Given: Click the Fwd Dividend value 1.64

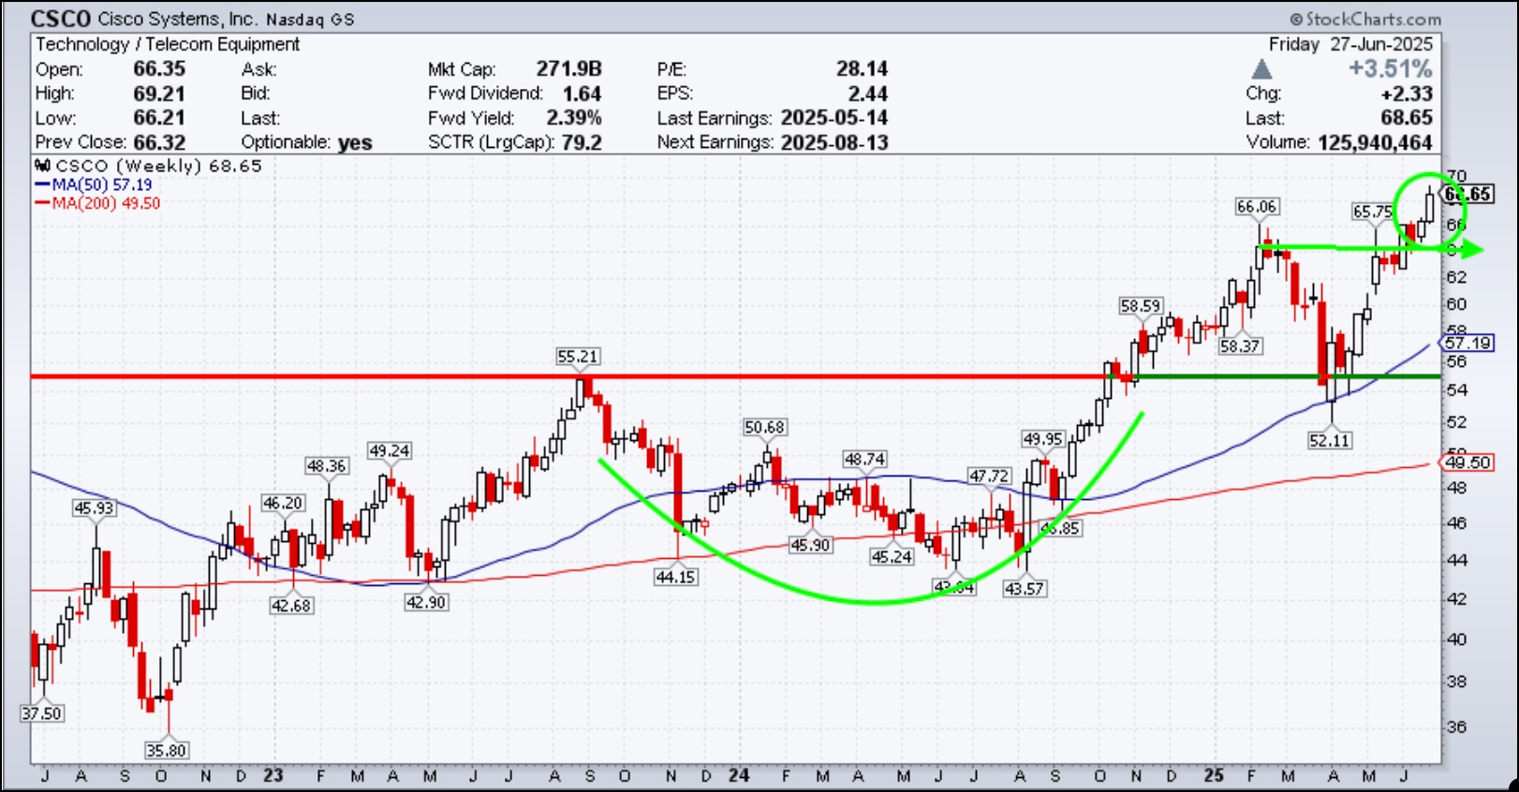Looking at the screenshot, I should tap(582, 94).
